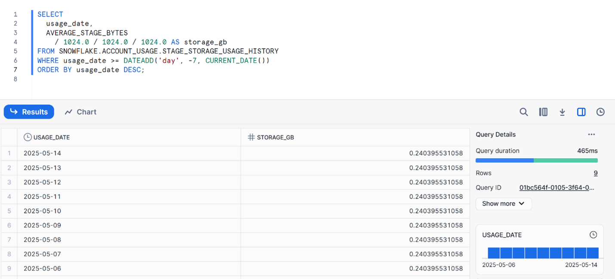
Task: Select row 1 number cell
Action: tap(9, 153)
